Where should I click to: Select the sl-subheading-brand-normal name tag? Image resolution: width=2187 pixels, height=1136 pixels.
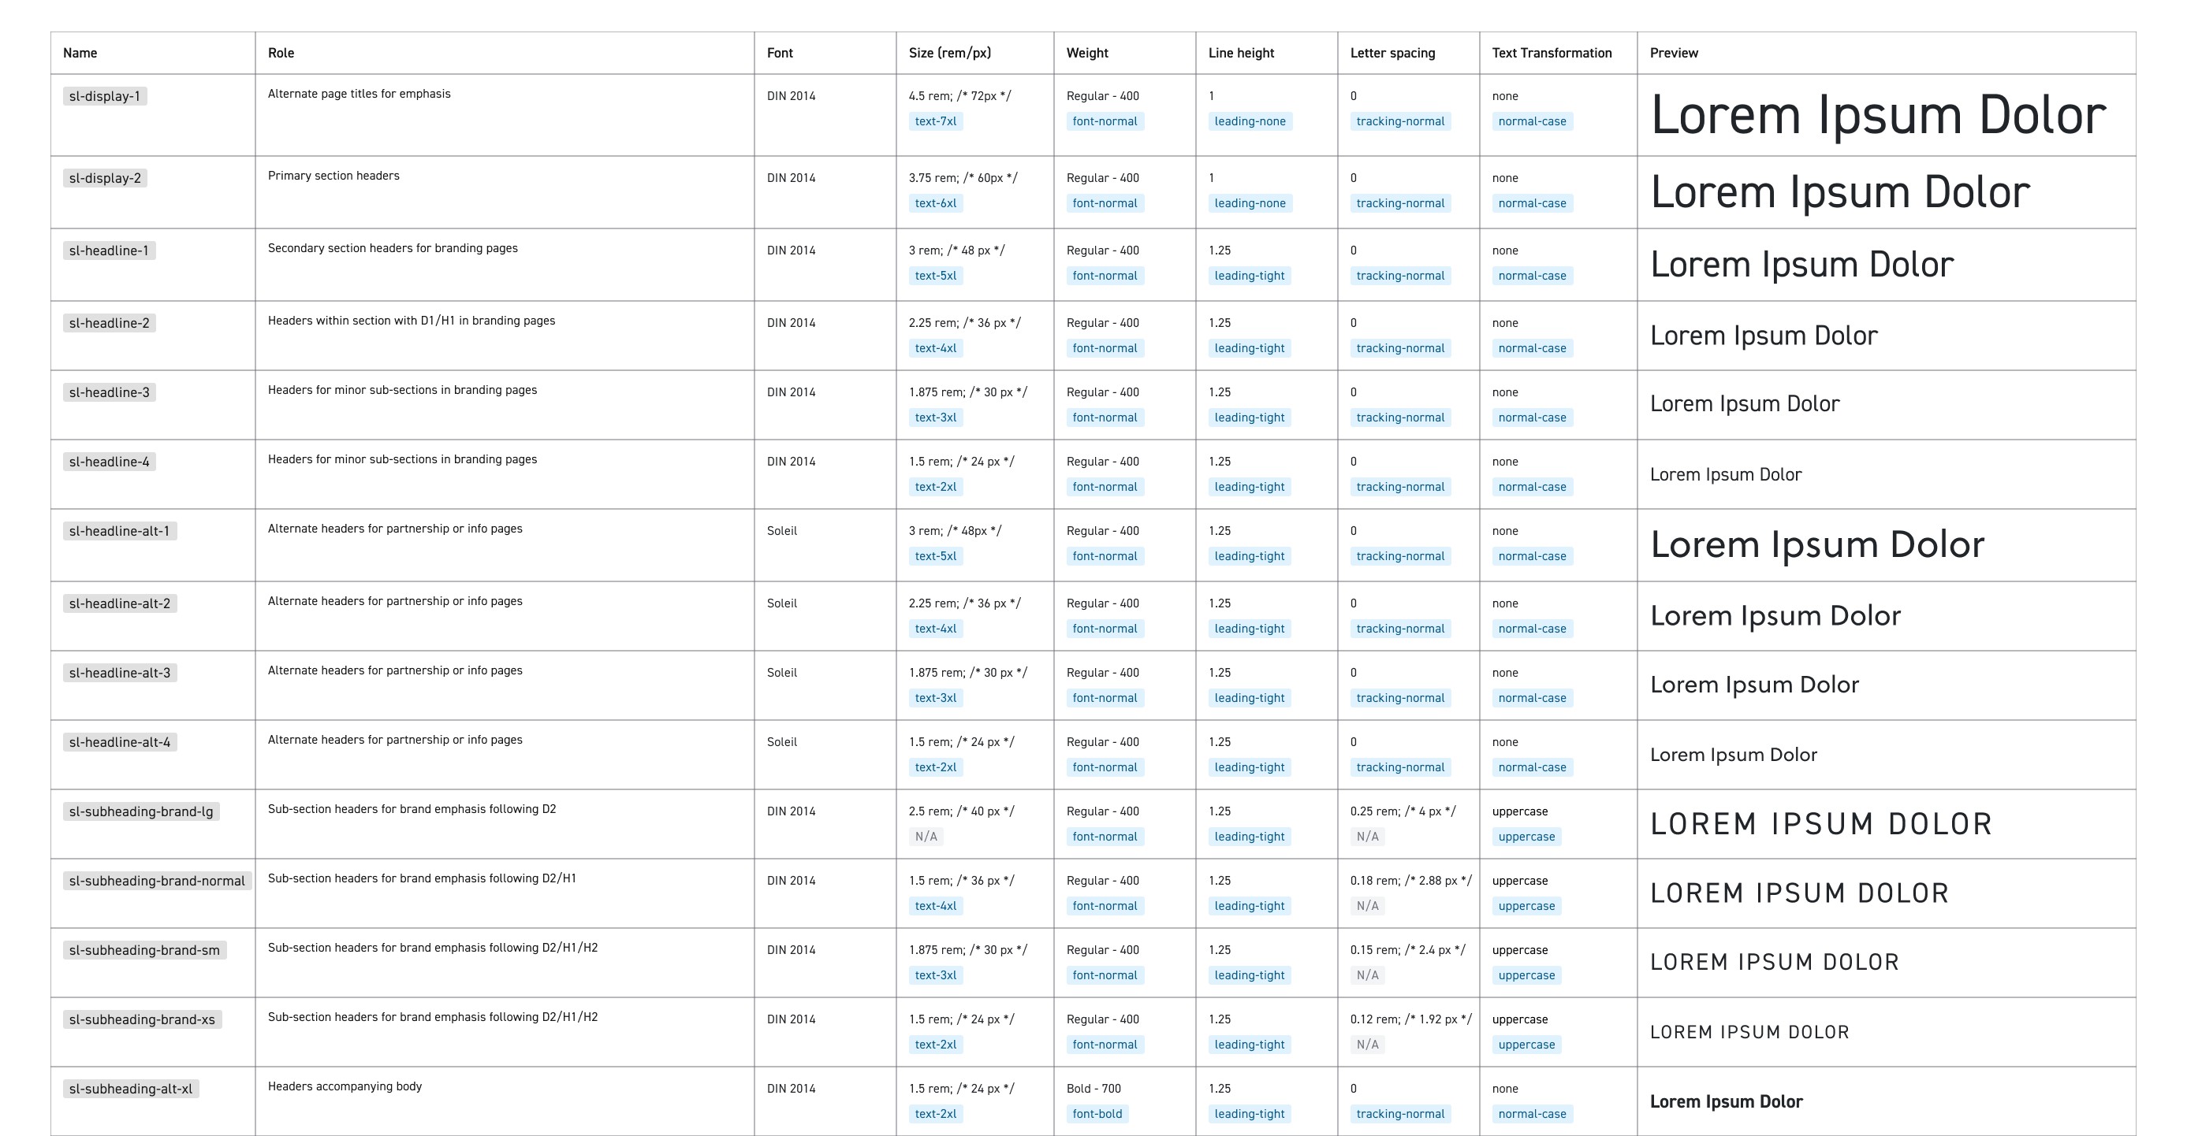pos(157,881)
